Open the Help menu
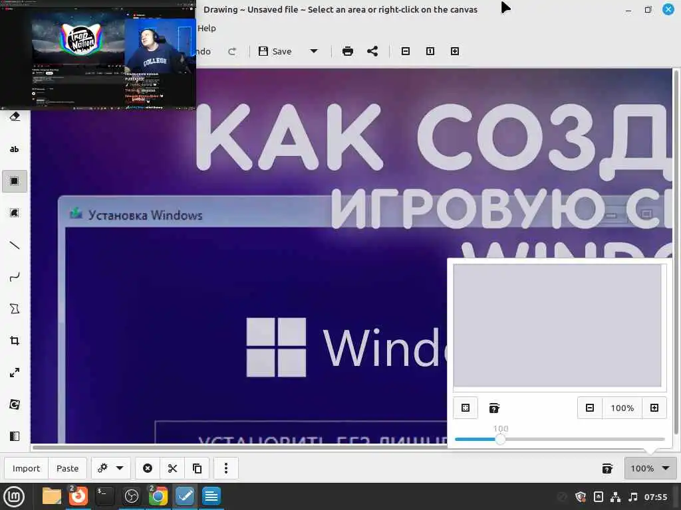Image resolution: width=681 pixels, height=510 pixels. click(207, 28)
